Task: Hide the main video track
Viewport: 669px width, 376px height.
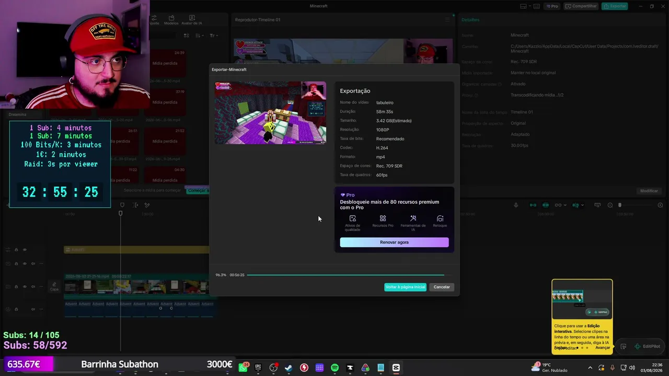Action: click(x=24, y=286)
